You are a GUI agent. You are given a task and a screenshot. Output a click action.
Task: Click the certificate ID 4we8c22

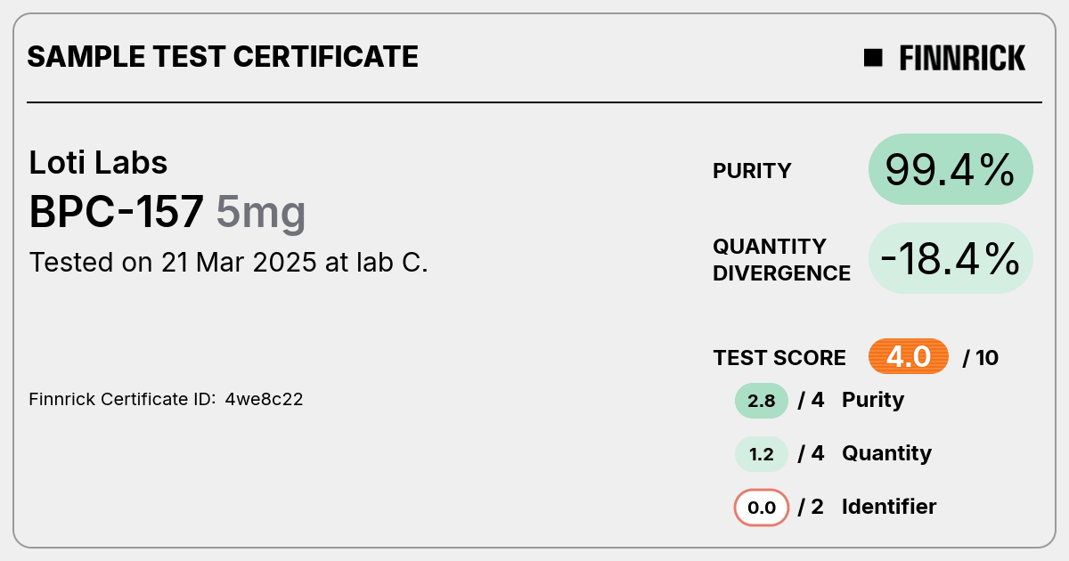click(264, 399)
